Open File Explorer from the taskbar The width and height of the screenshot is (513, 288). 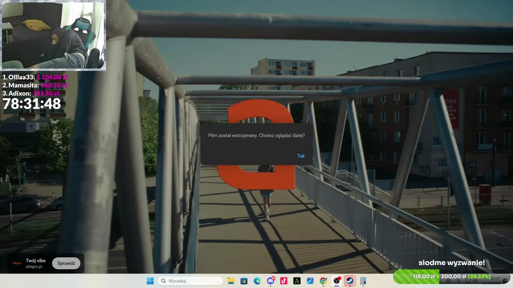[x=230, y=281]
